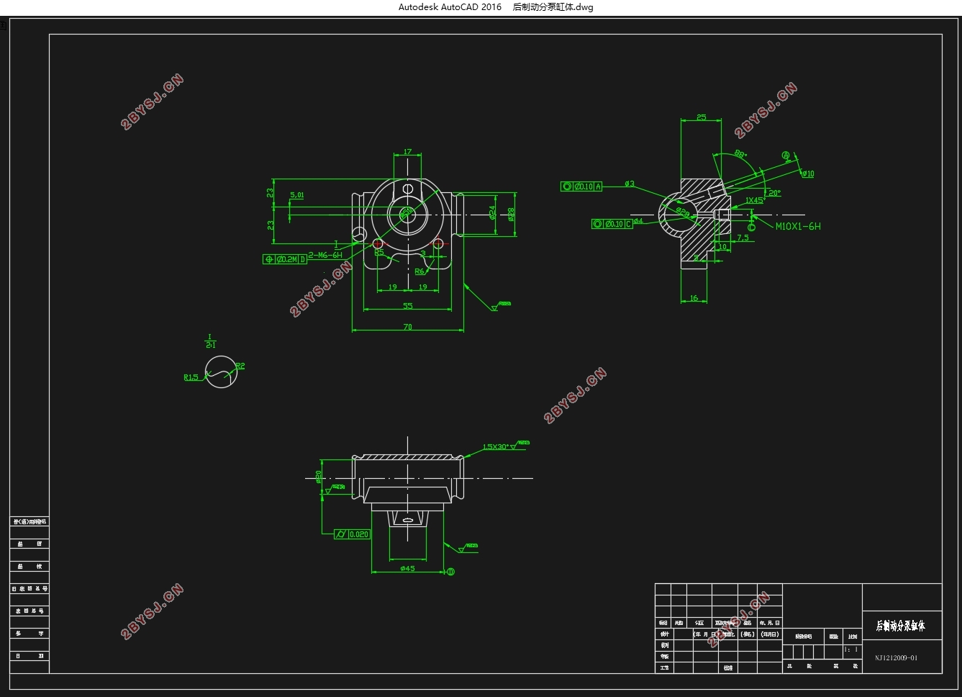
Task: Click the drawing file name 后制动分泵缸体.dwg in the title
Action: [x=553, y=7]
